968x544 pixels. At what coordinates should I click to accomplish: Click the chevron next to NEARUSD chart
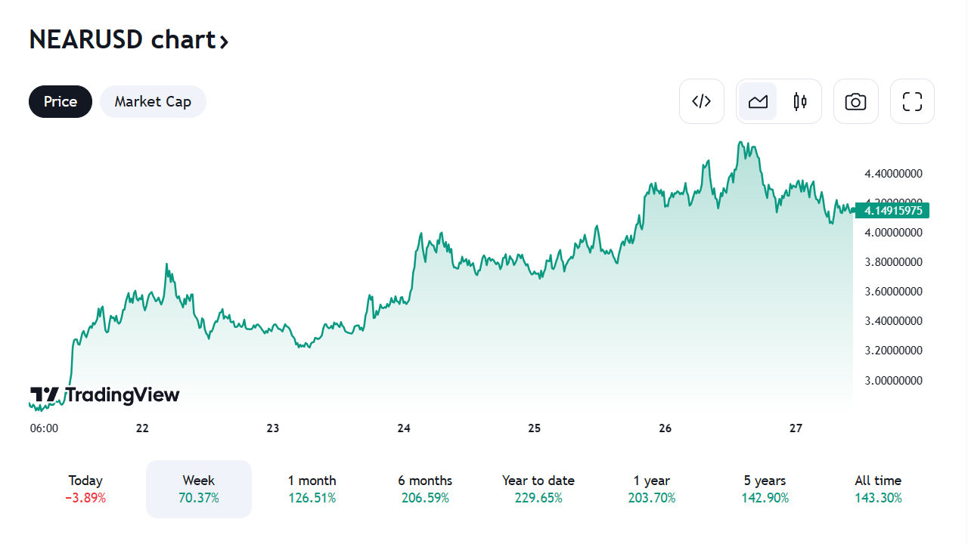click(x=224, y=42)
